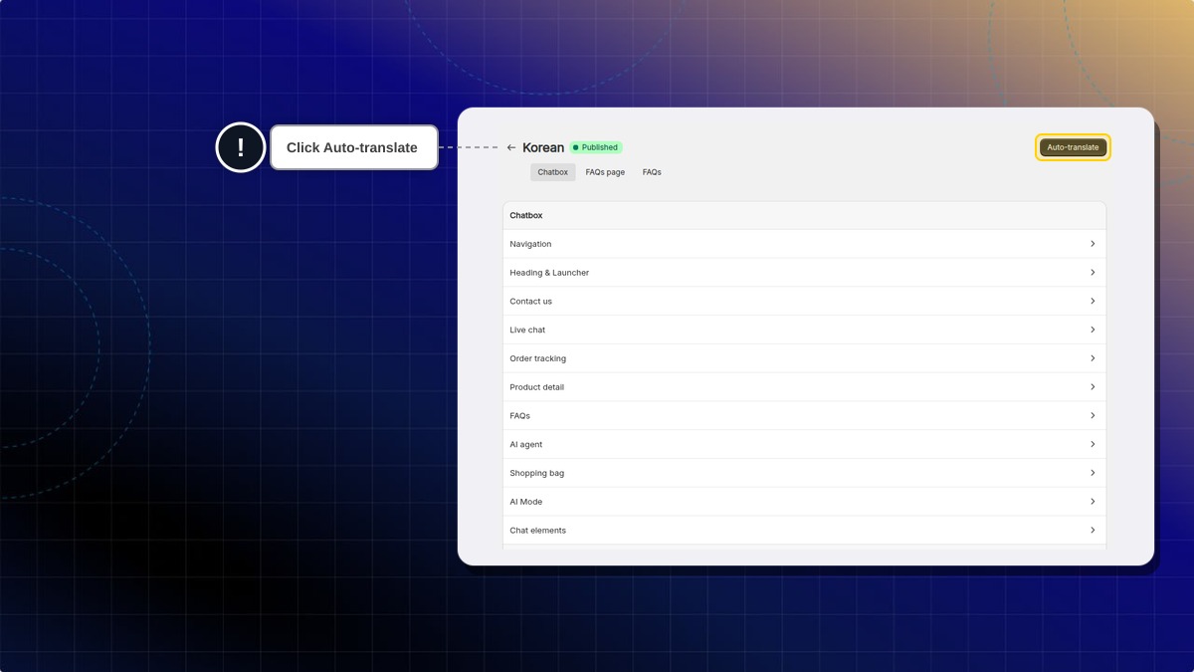The image size is (1194, 672).
Task: Open the Navigation settings row
Action: point(804,244)
